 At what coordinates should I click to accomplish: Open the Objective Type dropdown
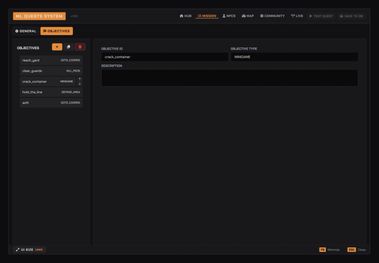pos(295,57)
